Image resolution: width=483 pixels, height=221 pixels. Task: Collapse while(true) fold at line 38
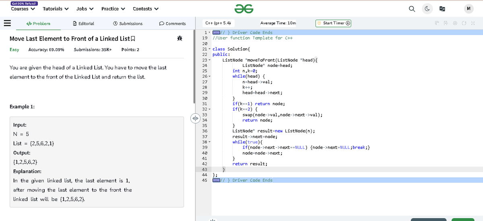click(x=209, y=142)
